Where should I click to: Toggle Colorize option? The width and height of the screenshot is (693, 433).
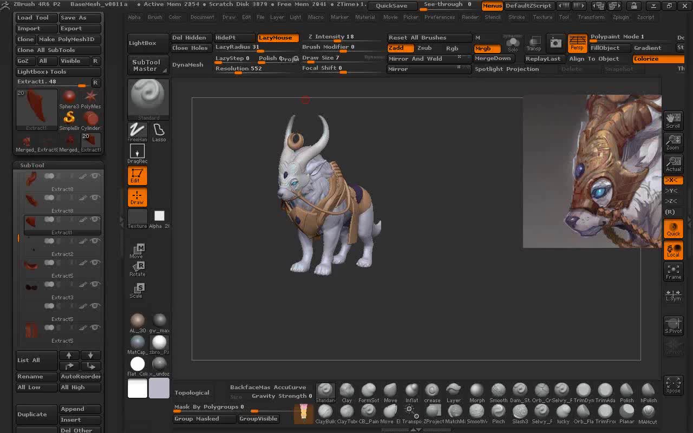point(658,58)
